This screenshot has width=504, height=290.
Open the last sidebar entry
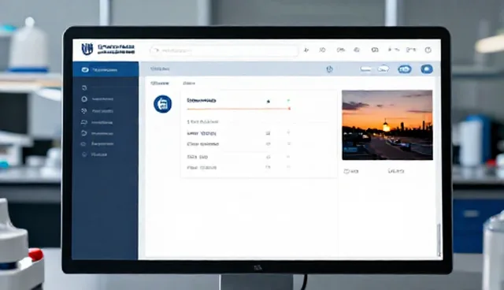(x=94, y=154)
